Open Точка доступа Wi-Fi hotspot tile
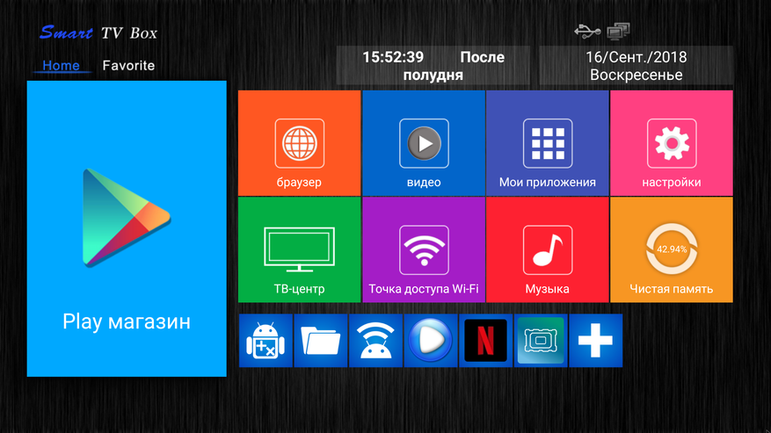 pos(424,249)
